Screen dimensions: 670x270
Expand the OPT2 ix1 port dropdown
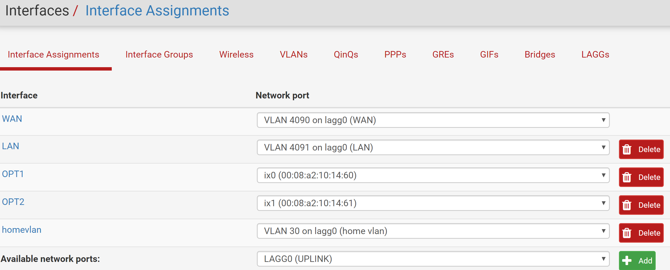pos(433,203)
